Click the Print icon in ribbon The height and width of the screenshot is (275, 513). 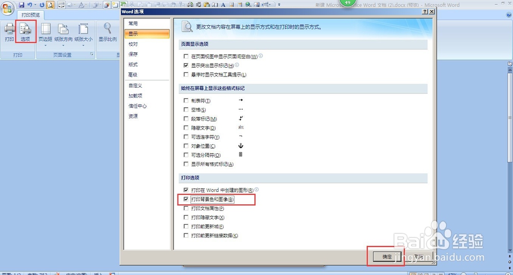tap(9, 32)
